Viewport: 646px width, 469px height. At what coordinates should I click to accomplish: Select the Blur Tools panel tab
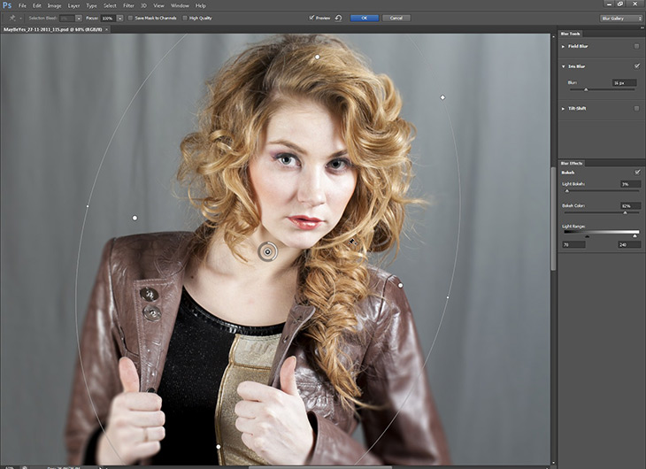tap(570, 34)
